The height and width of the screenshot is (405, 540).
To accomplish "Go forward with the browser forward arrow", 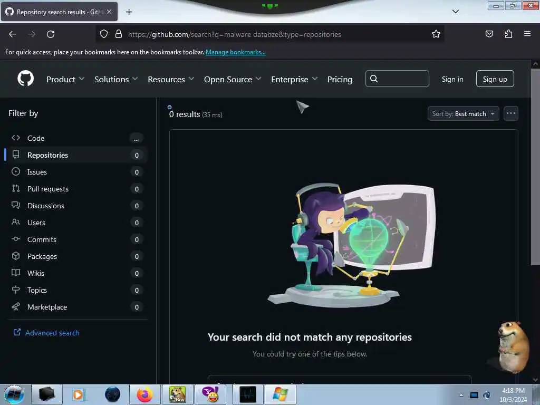I will 32,34.
